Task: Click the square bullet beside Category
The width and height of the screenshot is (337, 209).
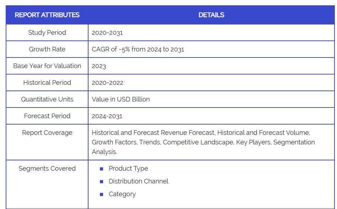Action: click(102, 194)
